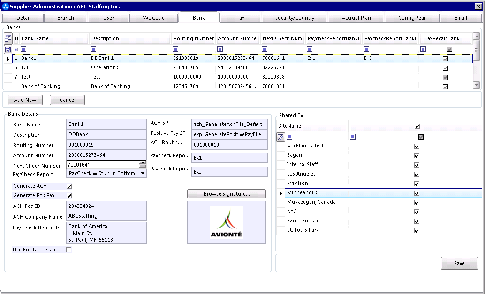Open filter operator icon above the Ex2 cell
Image resolution: width=485 pixels, height=294 pixels.
click(366, 49)
